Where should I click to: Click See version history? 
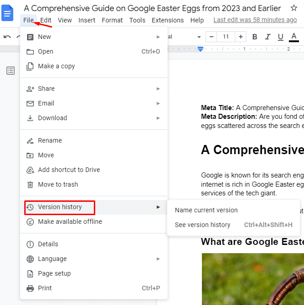coord(233,225)
